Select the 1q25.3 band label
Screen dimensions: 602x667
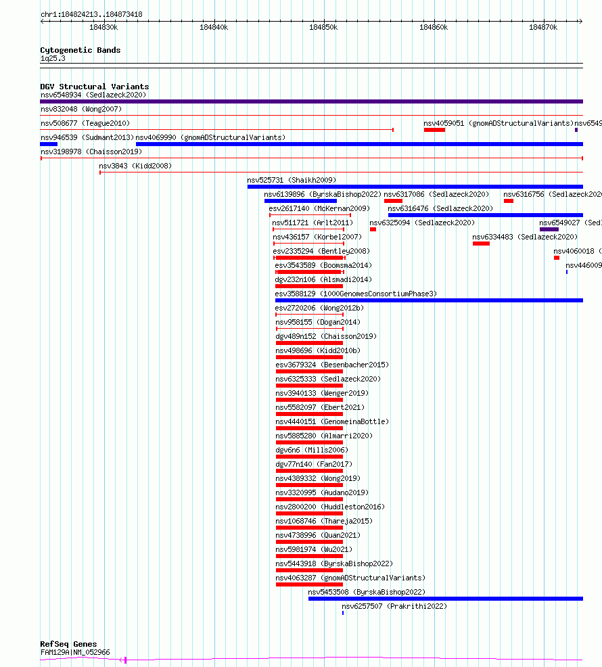tap(53, 59)
